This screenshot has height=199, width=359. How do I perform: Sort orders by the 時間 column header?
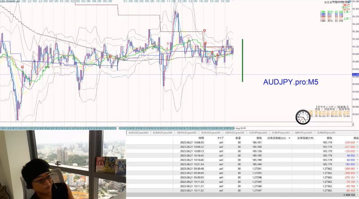click(x=201, y=138)
